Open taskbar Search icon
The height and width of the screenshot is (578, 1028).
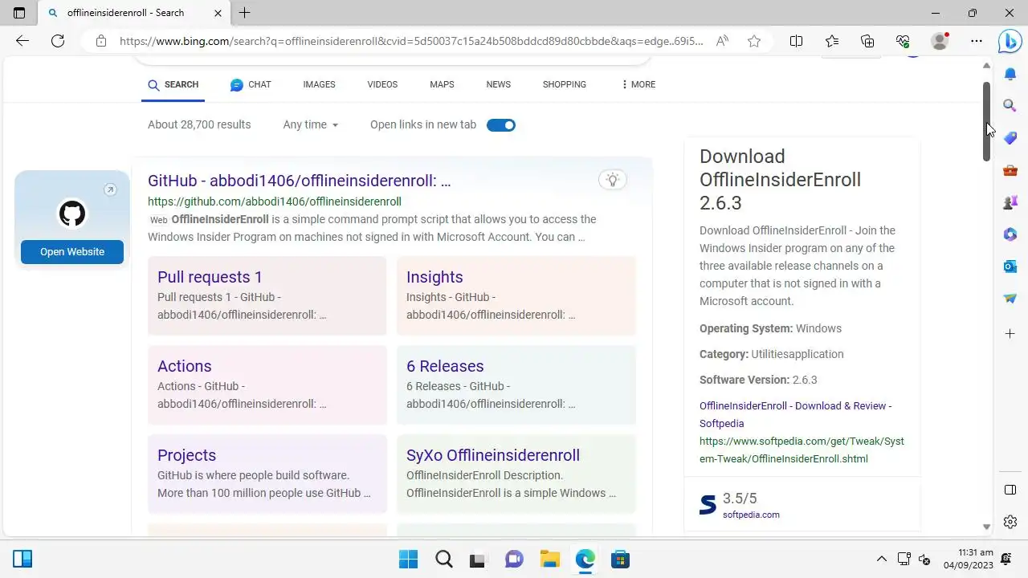click(x=443, y=559)
